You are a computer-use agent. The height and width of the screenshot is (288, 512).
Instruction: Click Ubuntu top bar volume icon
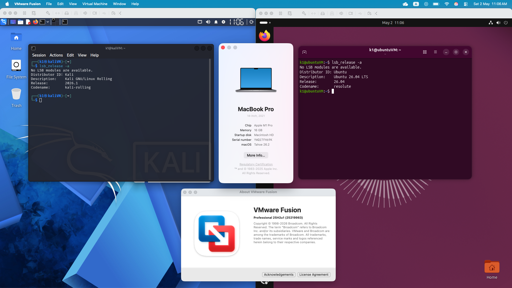point(498,23)
